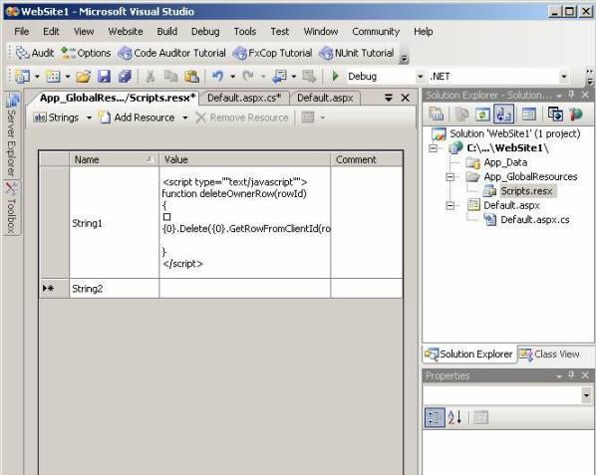This screenshot has height=475, width=596.
Task: Click the green Start Debugging arrow
Action: coord(335,77)
